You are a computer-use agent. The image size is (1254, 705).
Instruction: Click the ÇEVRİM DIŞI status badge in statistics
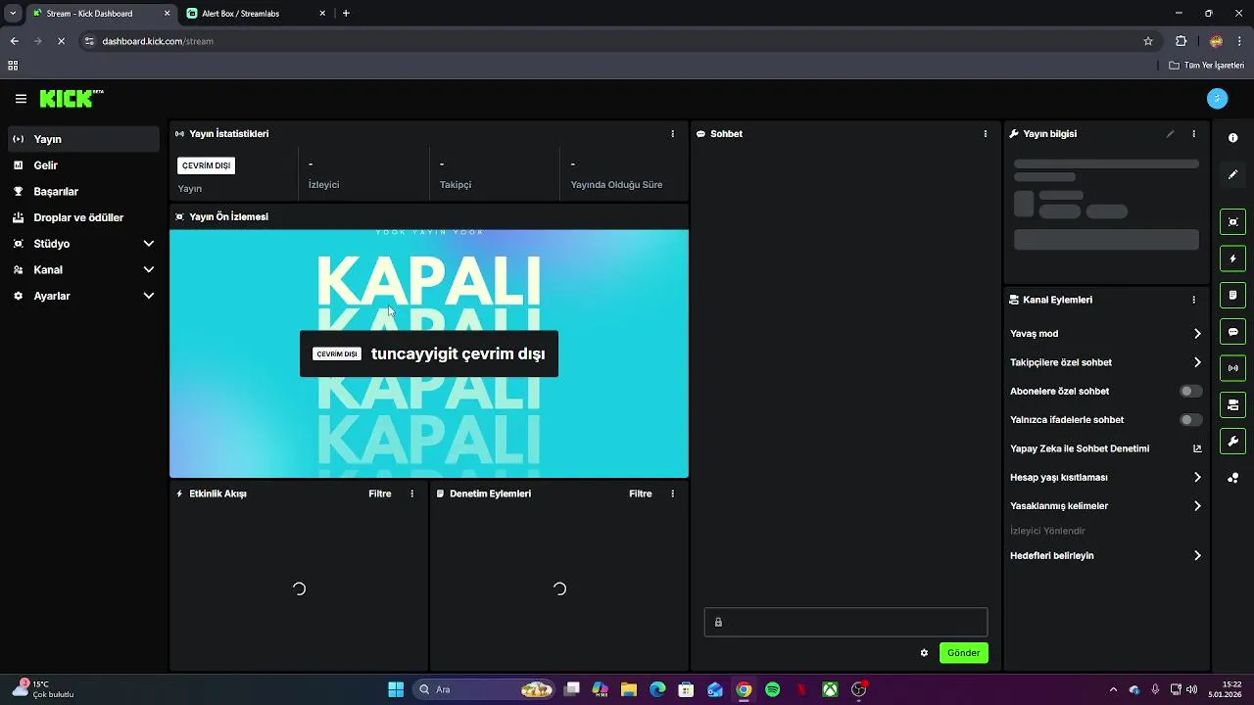coord(206,165)
